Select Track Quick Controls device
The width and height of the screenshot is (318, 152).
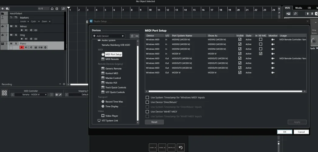(116, 88)
